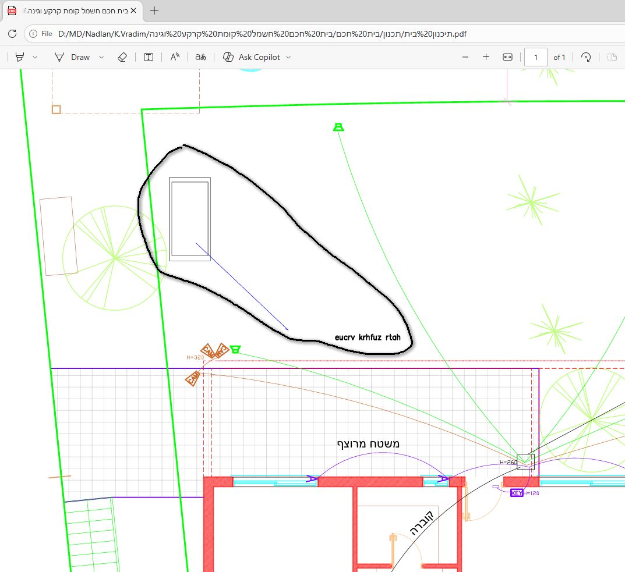This screenshot has width=625, height=572.
Task: Zoom out with the minus button
Action: (x=465, y=57)
